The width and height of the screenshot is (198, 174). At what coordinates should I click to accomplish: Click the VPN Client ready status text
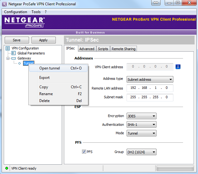click(x=24, y=168)
